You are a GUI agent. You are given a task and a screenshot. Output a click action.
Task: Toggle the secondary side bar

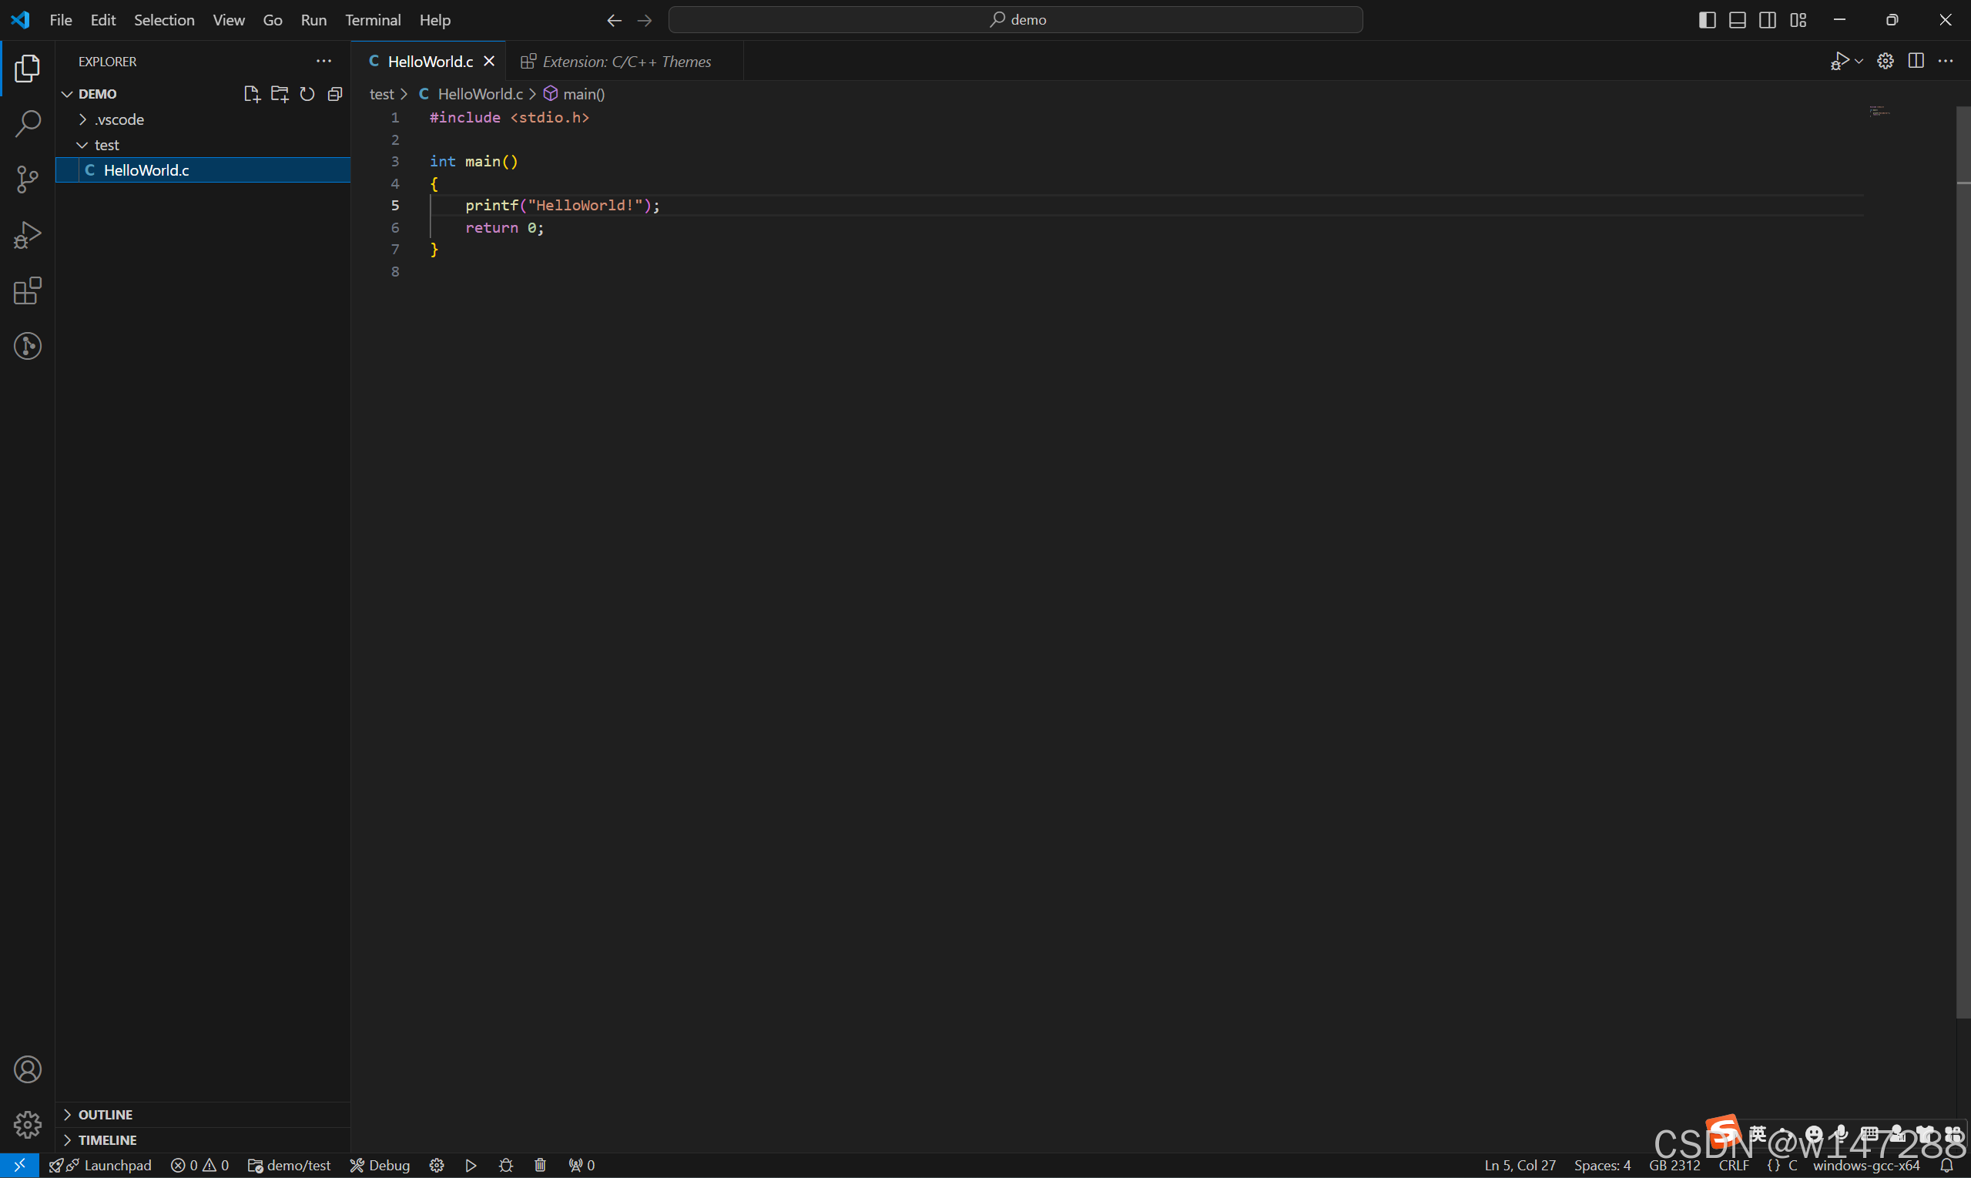click(x=1767, y=20)
